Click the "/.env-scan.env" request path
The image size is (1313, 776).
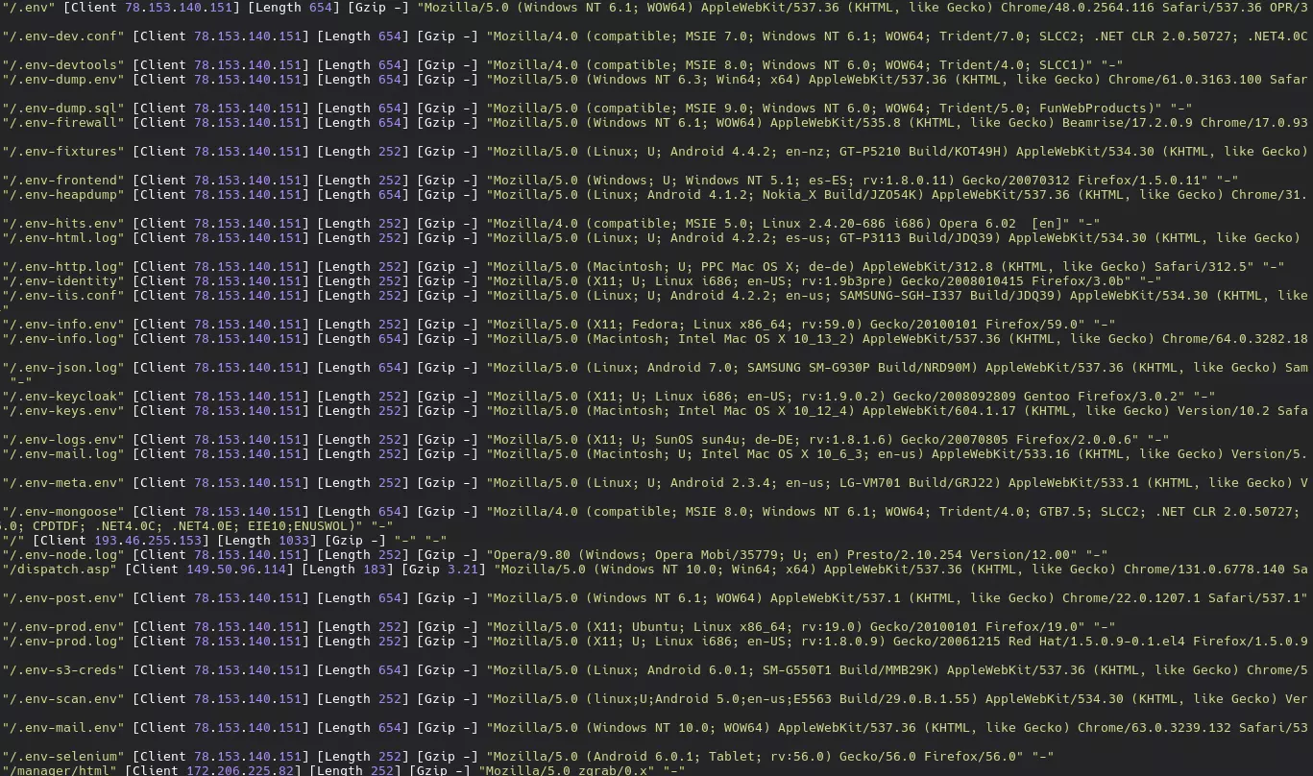pos(62,699)
